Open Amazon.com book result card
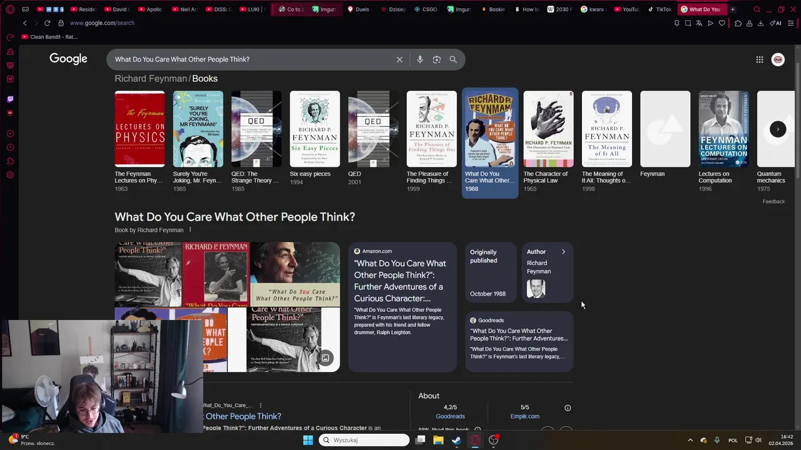The image size is (801, 450). pos(402,307)
